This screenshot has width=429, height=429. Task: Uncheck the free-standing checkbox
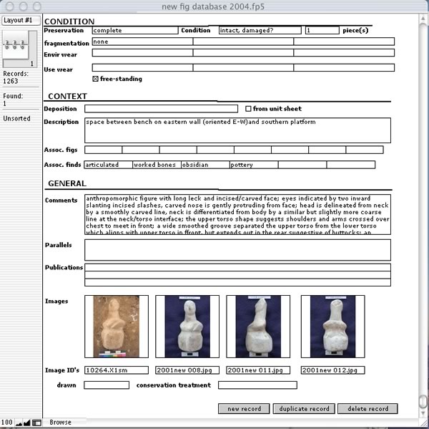96,79
